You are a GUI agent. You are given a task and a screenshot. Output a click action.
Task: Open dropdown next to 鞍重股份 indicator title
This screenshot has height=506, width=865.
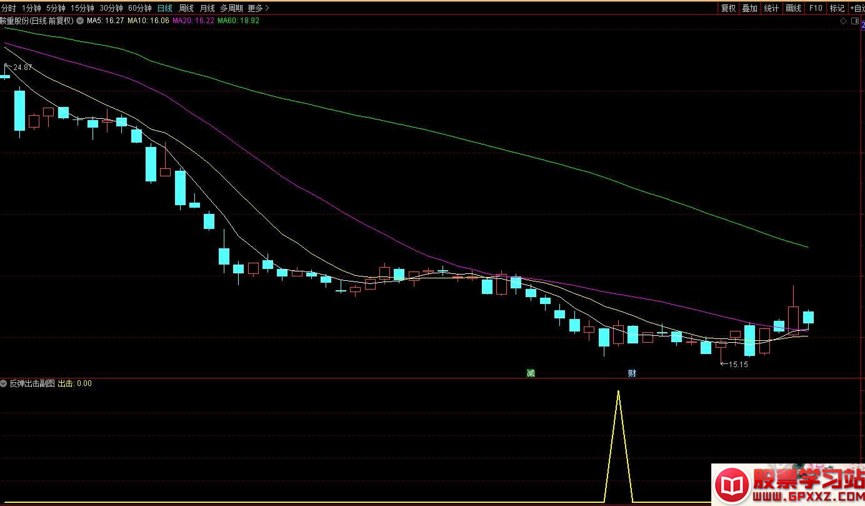coord(79,21)
